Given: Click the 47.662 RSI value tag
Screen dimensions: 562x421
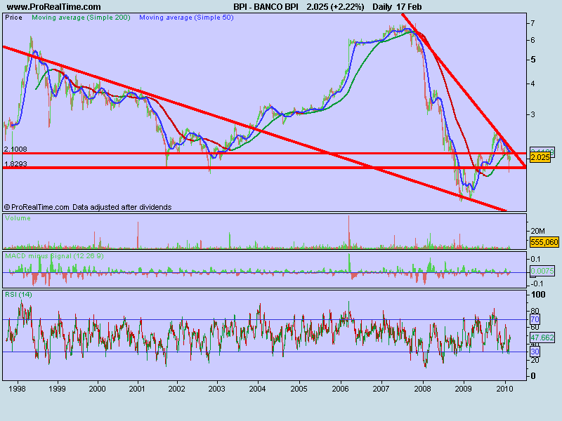Looking at the screenshot, I should 542,338.
